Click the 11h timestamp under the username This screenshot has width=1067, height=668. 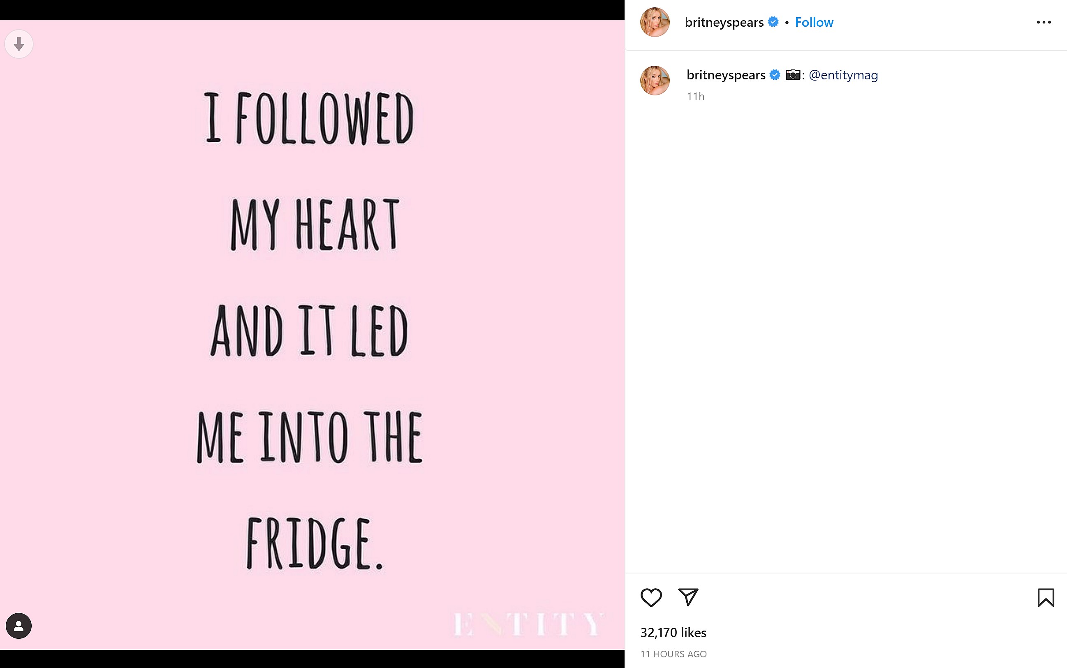coord(695,96)
